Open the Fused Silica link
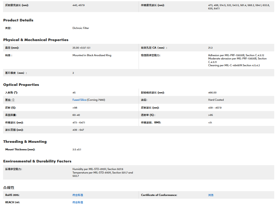Image resolution: width=277 pixels, height=208 pixels. coord(79,100)
